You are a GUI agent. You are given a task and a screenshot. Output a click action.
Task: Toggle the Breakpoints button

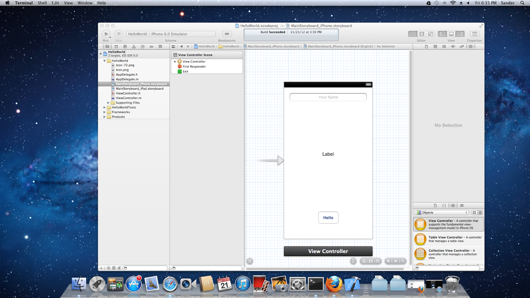(227, 34)
